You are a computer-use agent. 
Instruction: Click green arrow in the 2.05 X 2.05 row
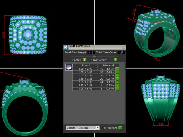(x=117, y=69)
